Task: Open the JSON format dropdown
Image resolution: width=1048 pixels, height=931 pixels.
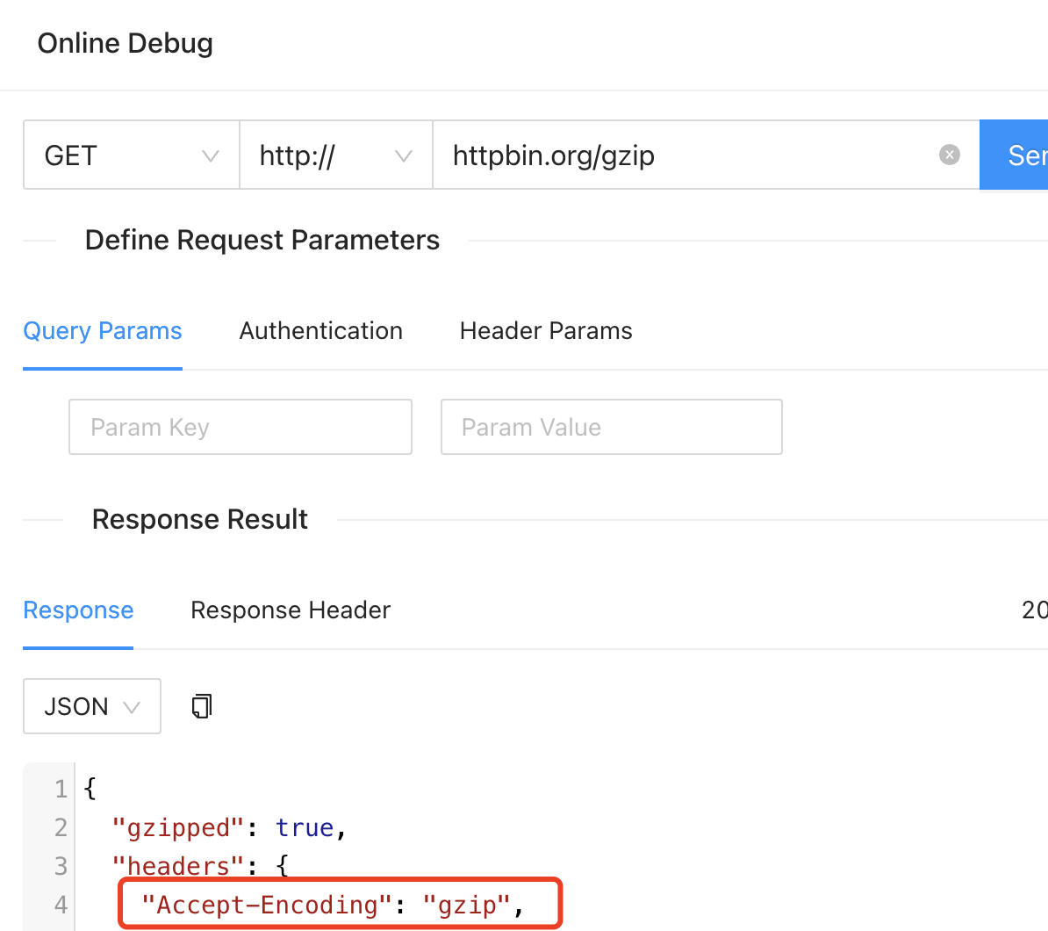Action: pyautogui.click(x=92, y=706)
